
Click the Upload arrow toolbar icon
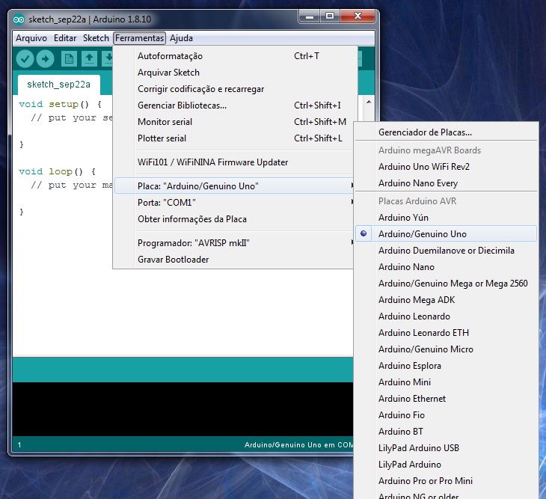[46, 58]
